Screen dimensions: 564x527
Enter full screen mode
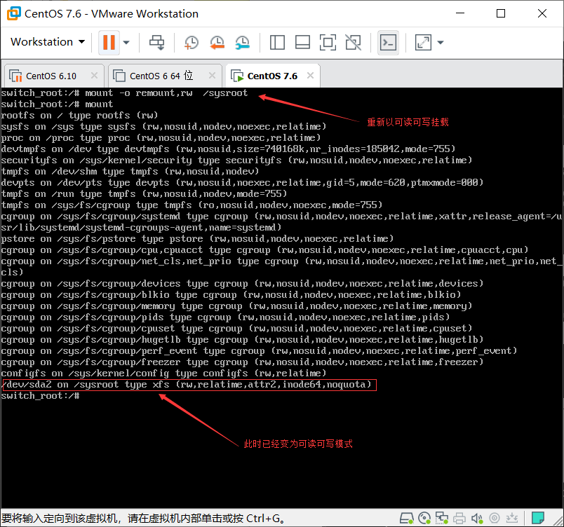click(x=328, y=42)
